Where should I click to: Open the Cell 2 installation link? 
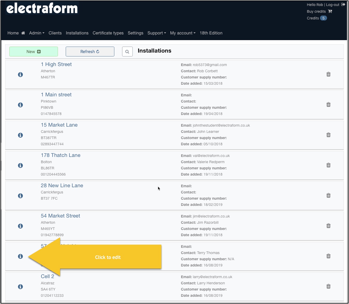point(47,276)
